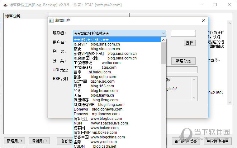Pick 百度 hi.baidu.com from list
Image resolution: width=237 pixels, height=148 pixels.
coord(117,72)
